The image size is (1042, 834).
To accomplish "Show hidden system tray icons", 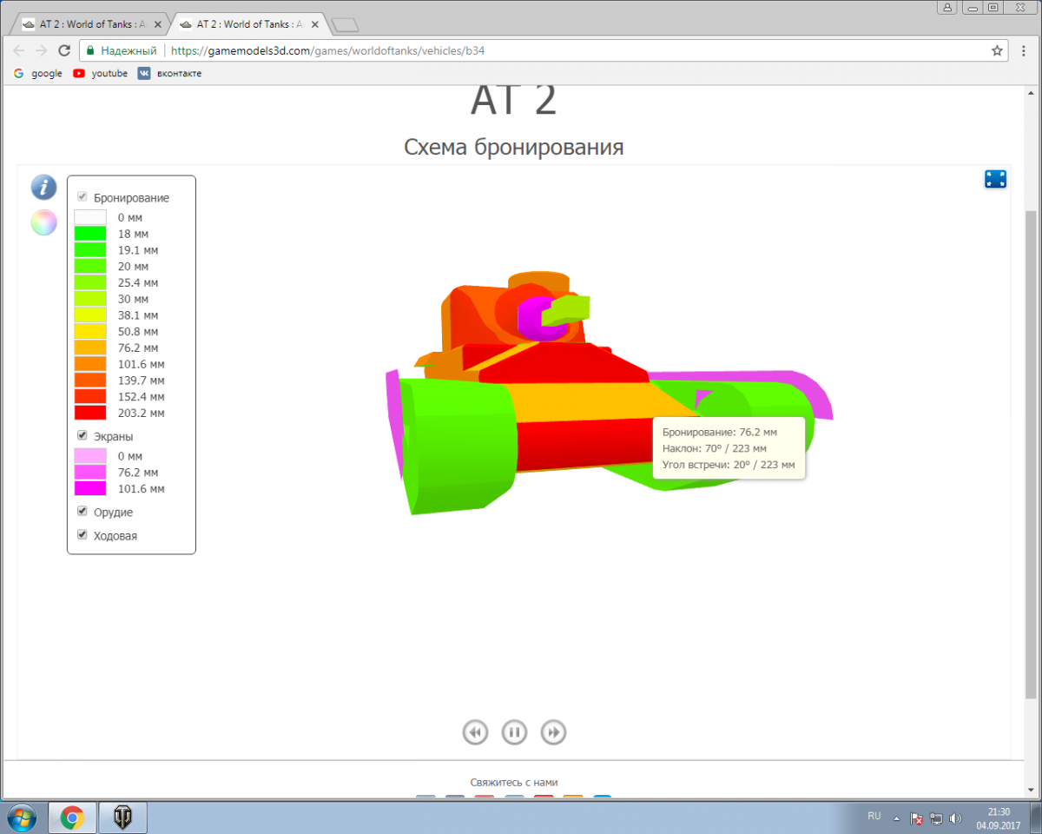I will (x=896, y=817).
